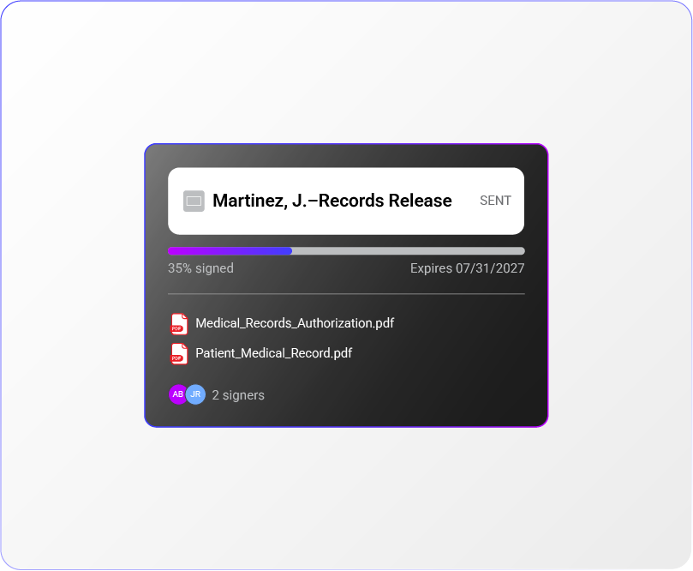Click the gray unfilled part of the progress bar
Screen dimensions: 693x571
[409, 251]
